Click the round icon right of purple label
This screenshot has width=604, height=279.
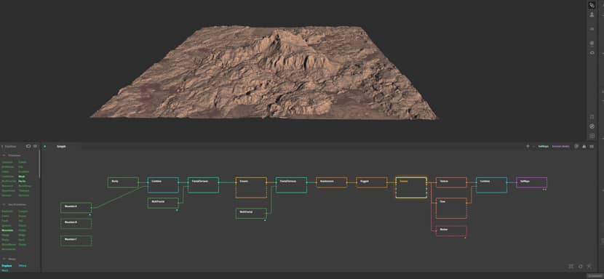tap(576, 146)
